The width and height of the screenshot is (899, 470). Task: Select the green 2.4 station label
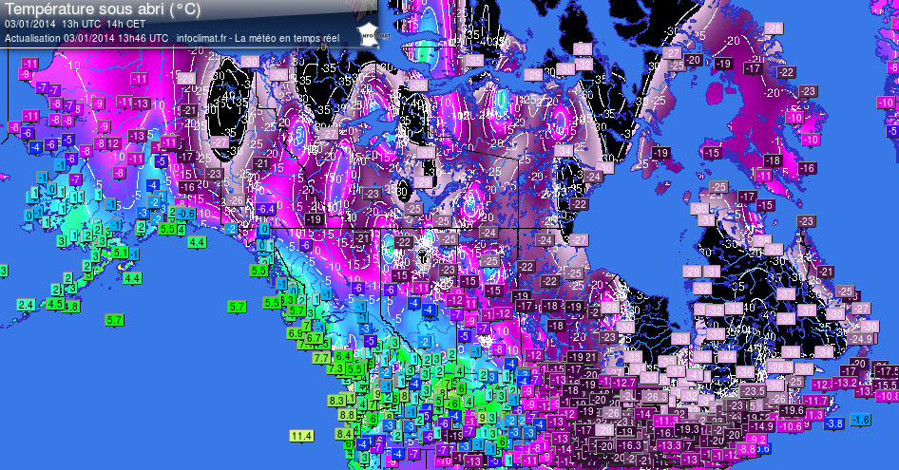point(27,305)
